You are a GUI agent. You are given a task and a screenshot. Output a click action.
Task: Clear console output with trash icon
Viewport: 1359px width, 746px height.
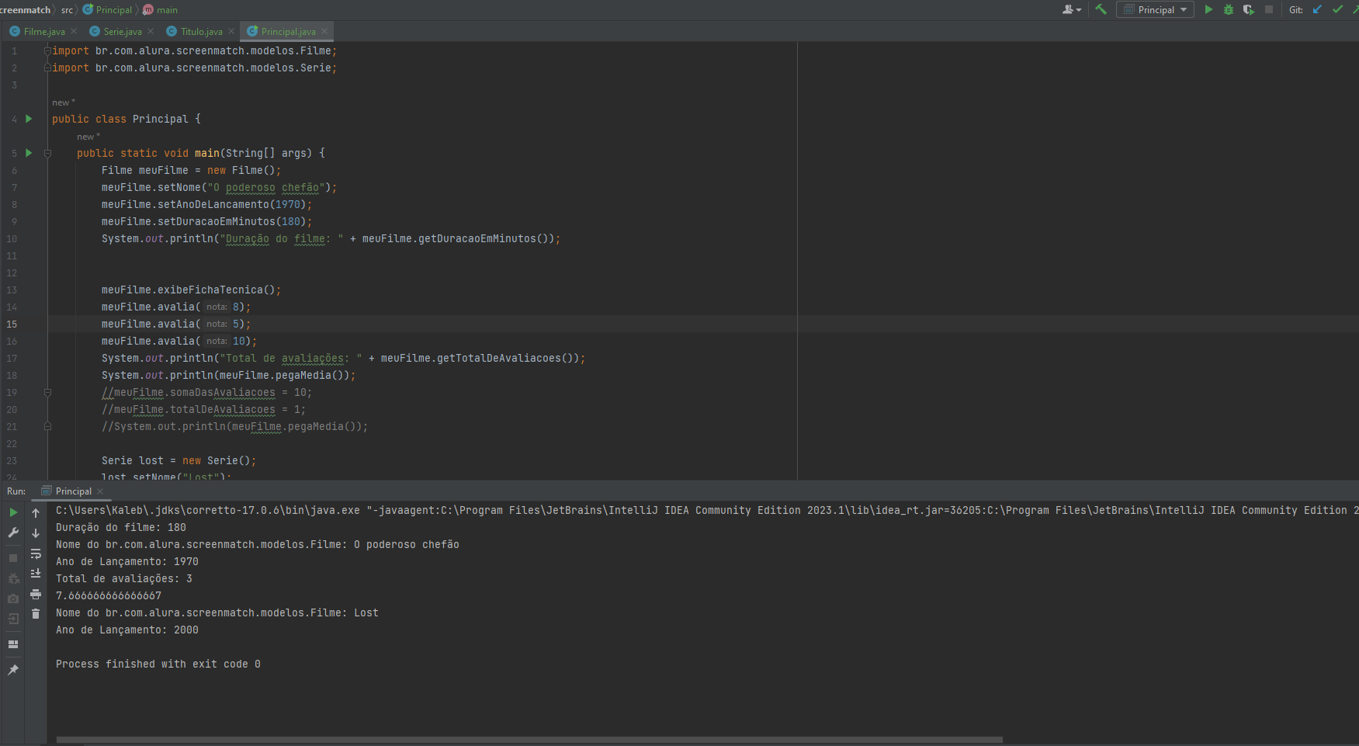36,614
